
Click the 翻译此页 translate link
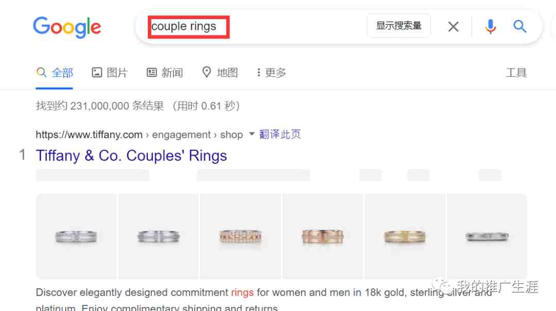coord(280,134)
